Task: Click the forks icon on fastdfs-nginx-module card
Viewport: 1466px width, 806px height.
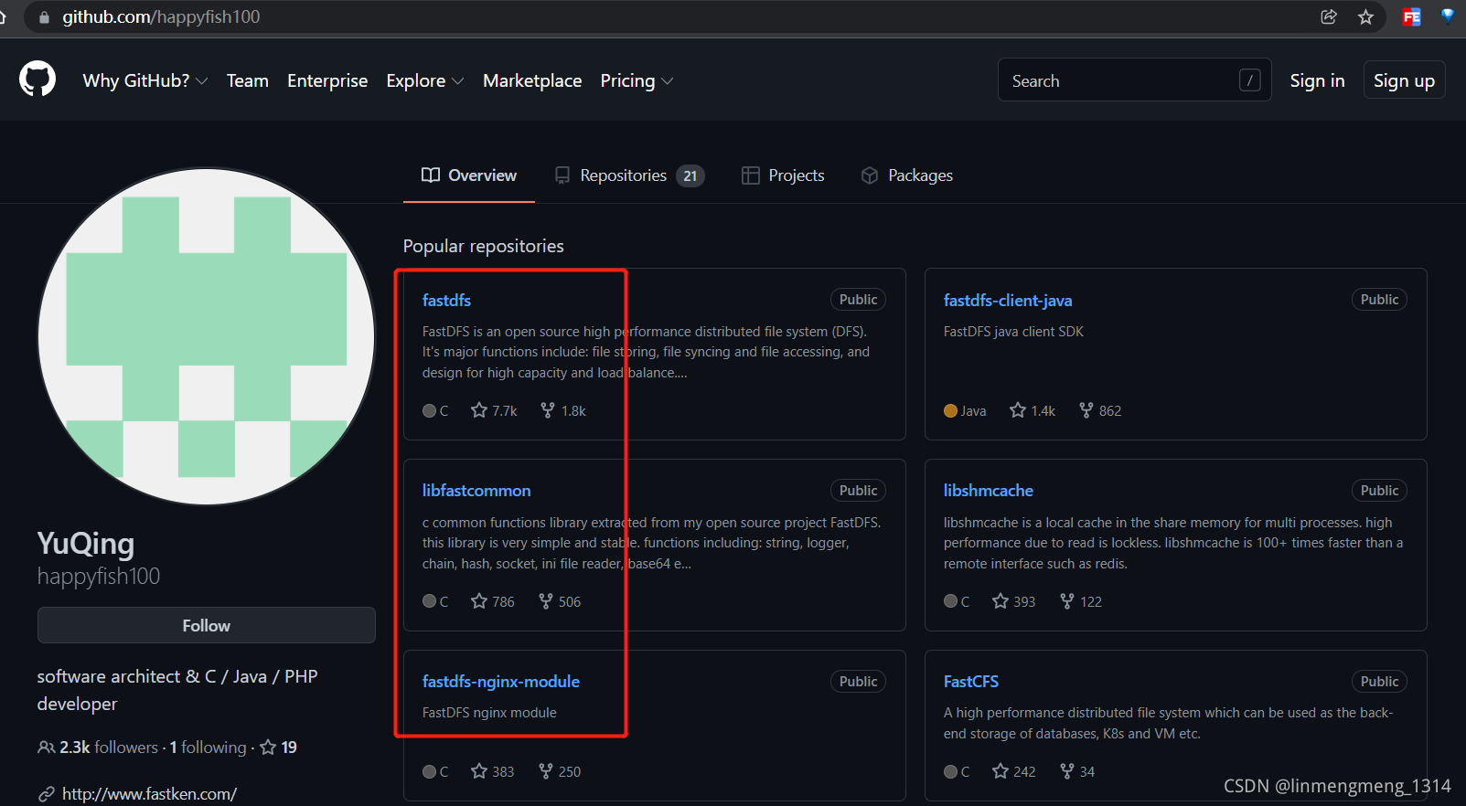Action: click(546, 771)
